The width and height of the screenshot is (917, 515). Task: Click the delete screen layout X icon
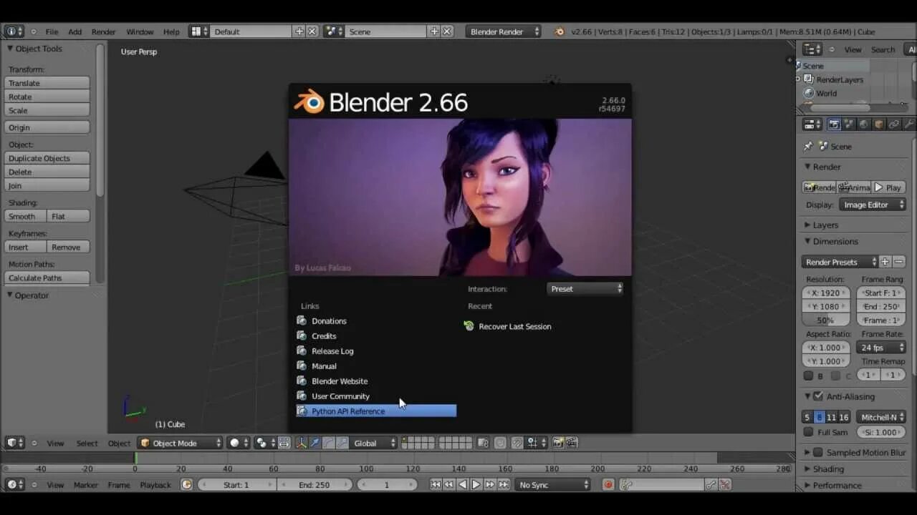click(312, 31)
